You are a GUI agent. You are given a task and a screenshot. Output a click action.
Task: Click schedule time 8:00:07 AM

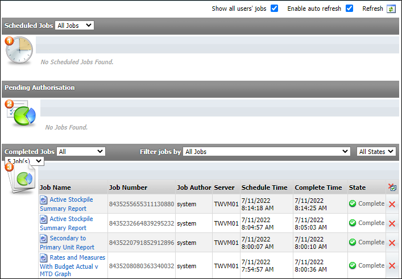pos(258,247)
